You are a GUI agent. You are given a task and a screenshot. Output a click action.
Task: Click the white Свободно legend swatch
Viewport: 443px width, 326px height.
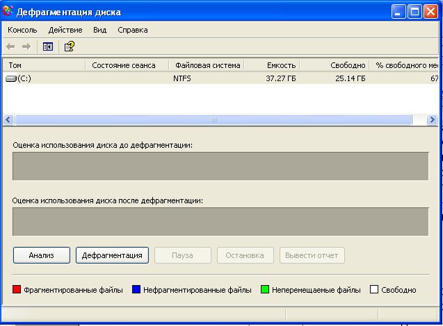(374, 289)
